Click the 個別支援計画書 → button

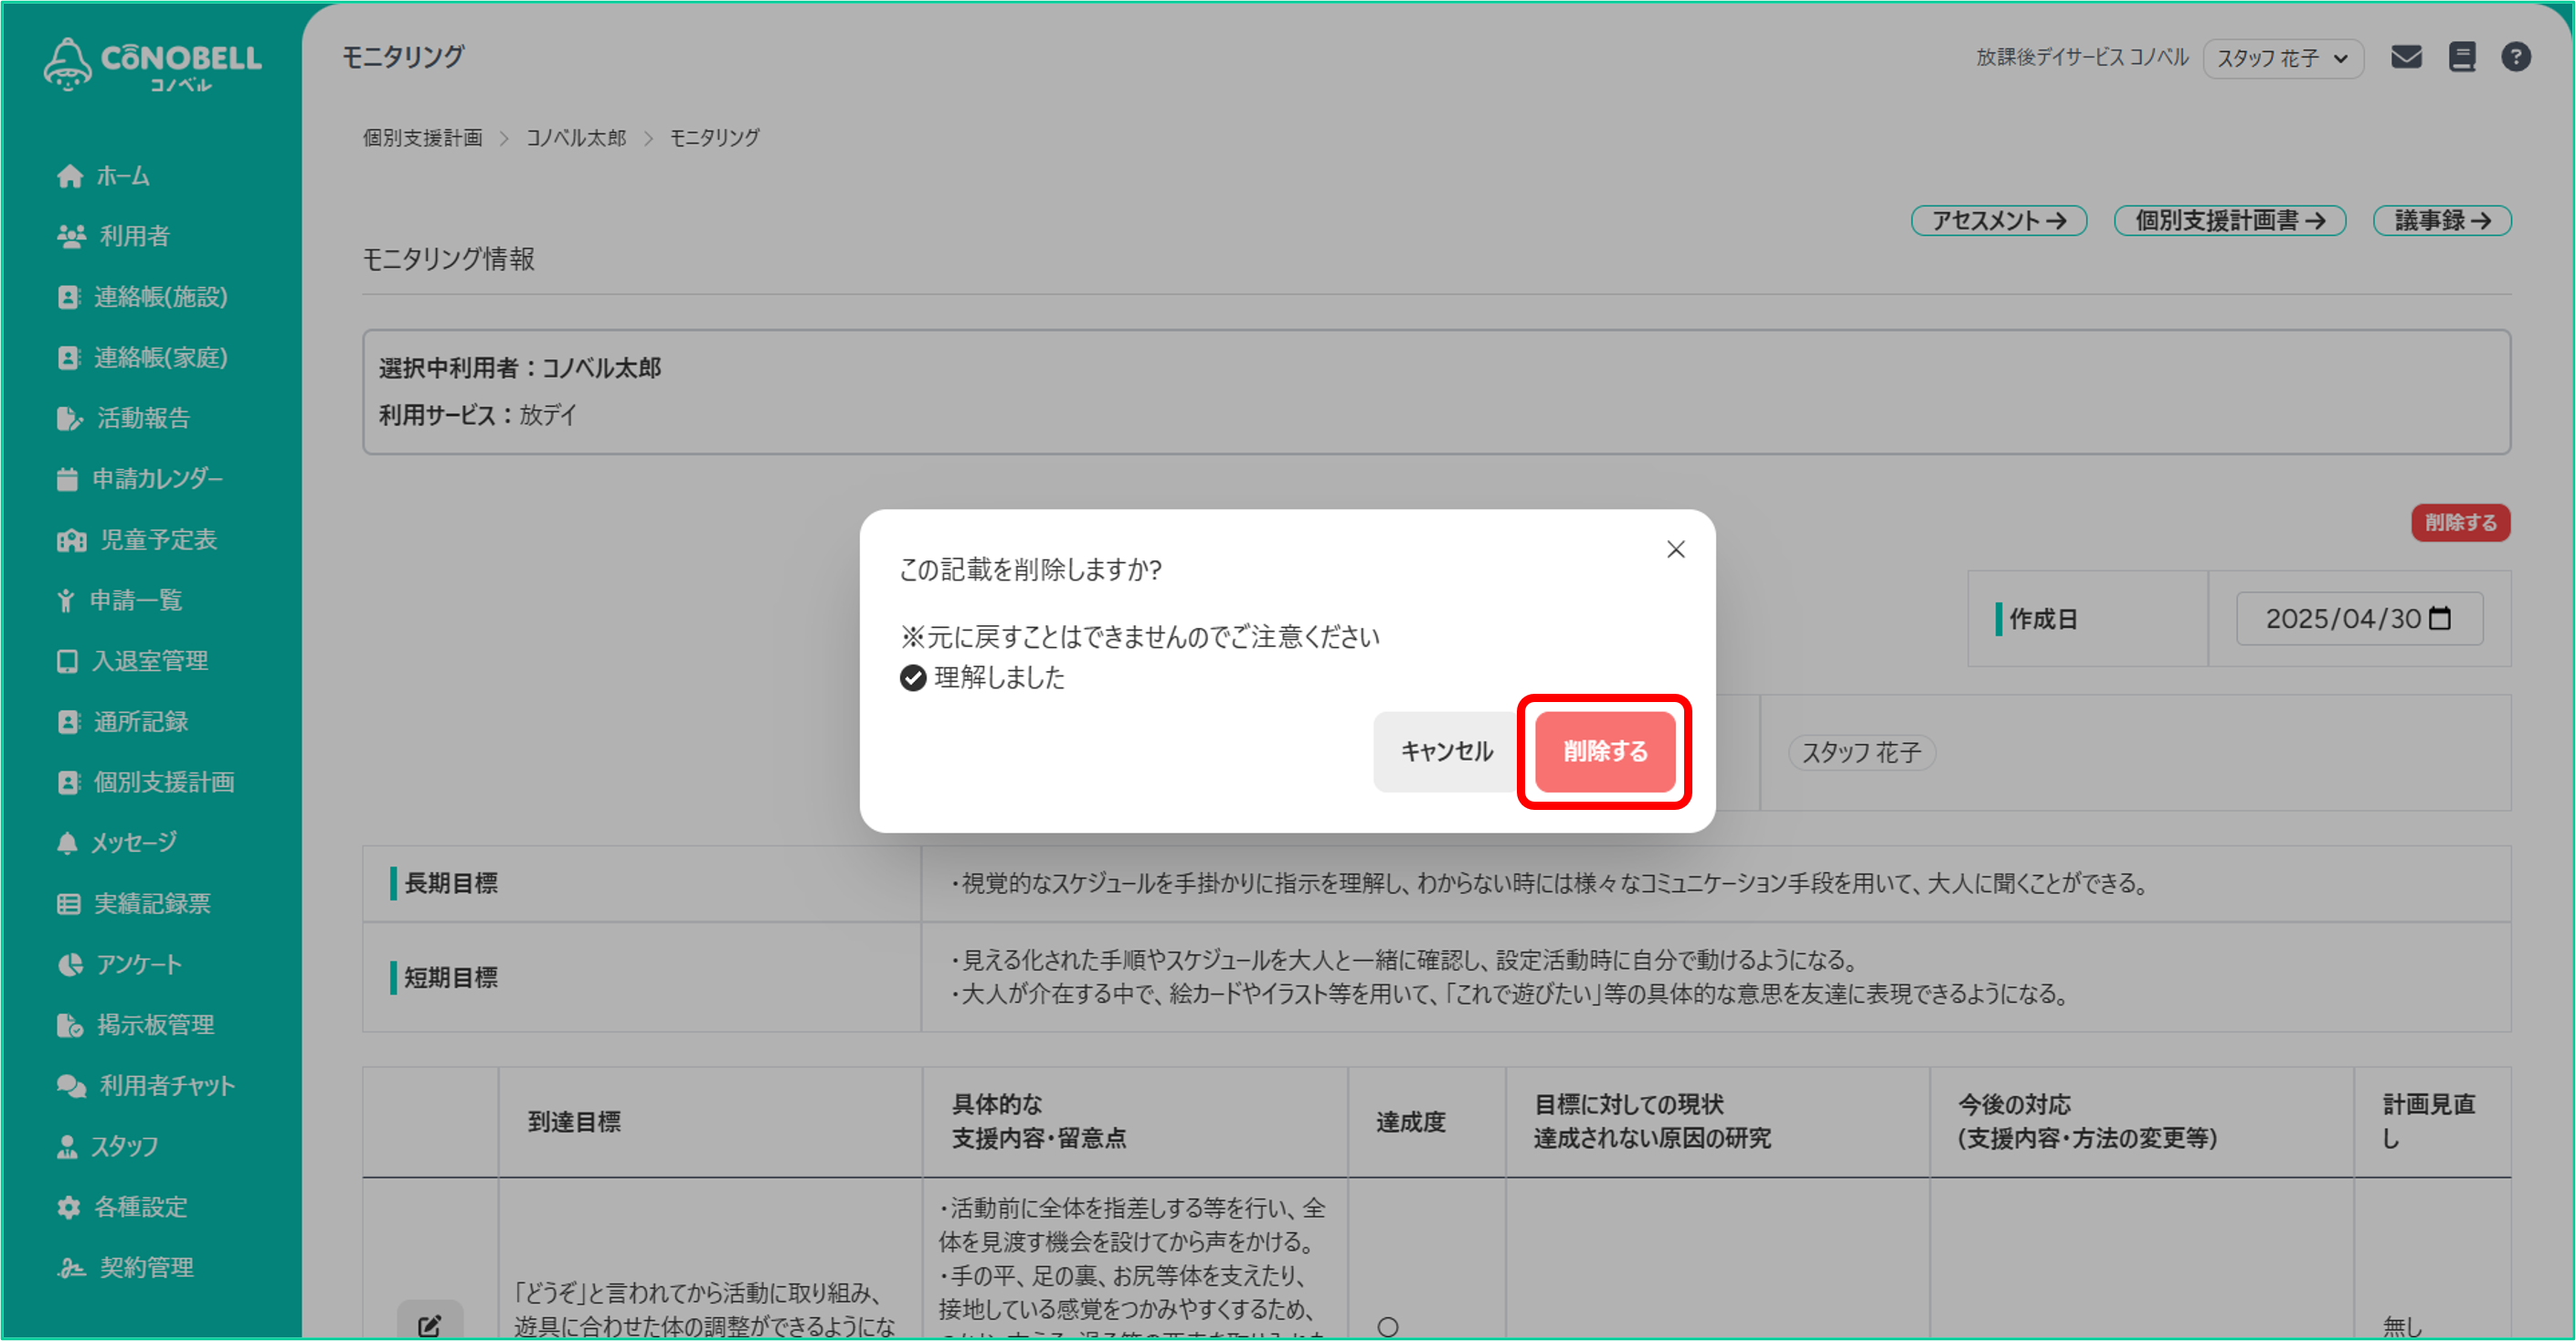[2229, 221]
